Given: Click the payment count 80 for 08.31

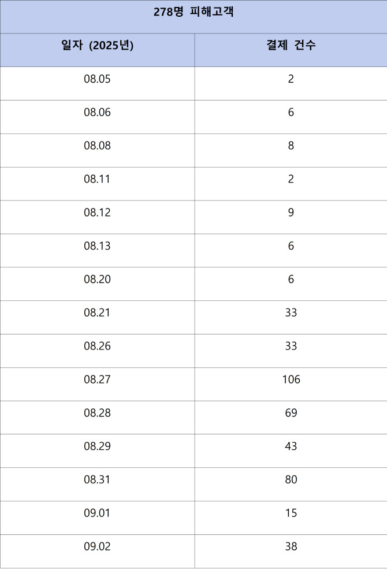Looking at the screenshot, I should click(291, 481).
